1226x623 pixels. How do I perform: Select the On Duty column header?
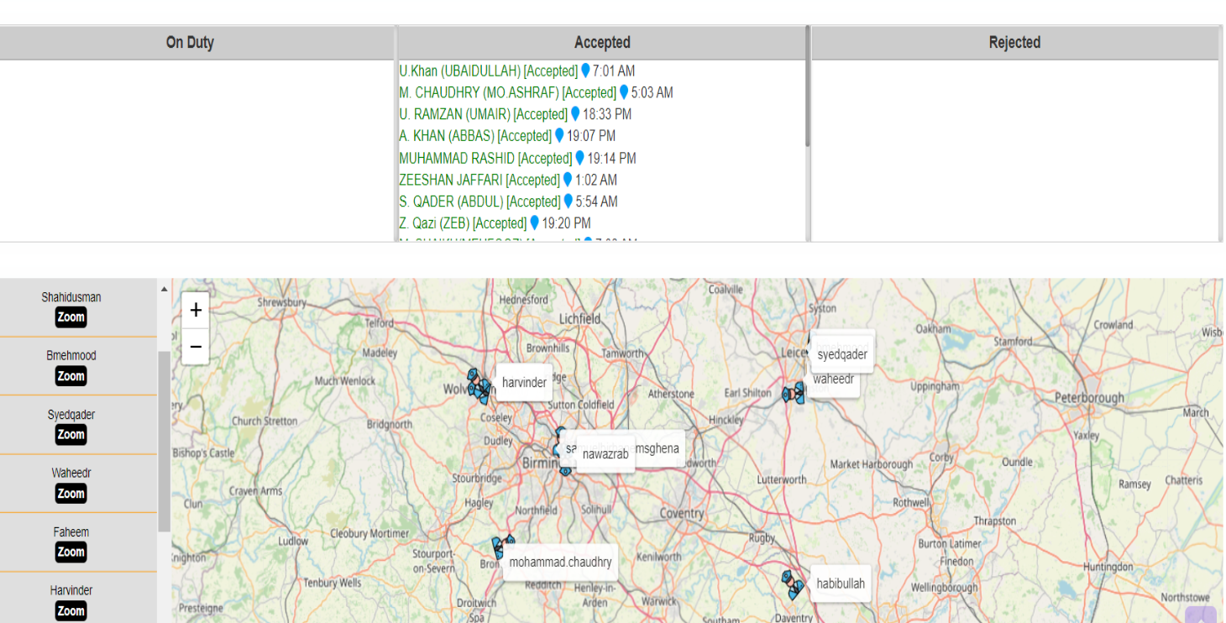[x=190, y=42]
